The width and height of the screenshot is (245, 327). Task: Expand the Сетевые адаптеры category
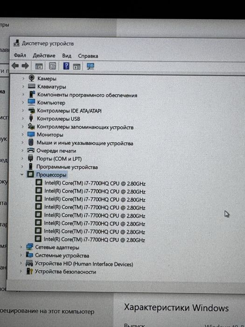point(21,247)
